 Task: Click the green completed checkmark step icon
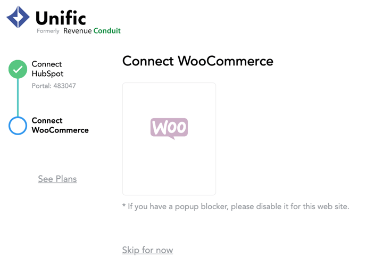point(18,69)
